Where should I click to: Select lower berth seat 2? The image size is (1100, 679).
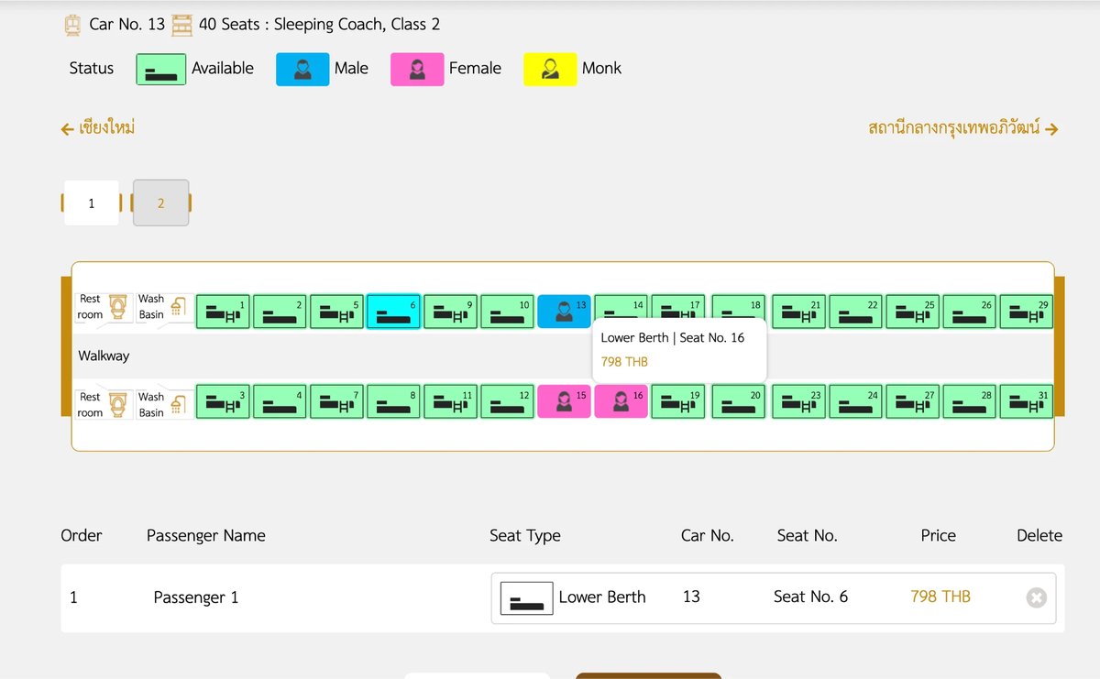click(280, 312)
